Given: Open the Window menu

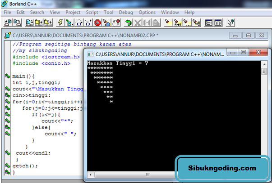Looking at the screenshot, I should (x=170, y=13).
